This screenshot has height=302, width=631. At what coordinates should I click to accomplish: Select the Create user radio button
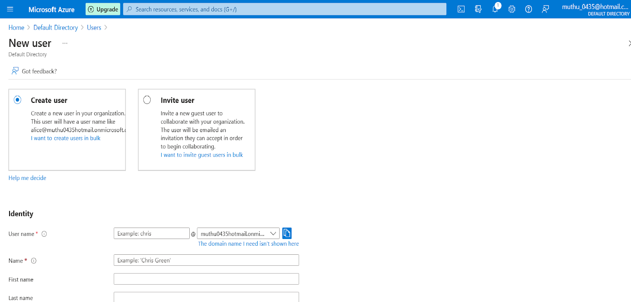(17, 100)
